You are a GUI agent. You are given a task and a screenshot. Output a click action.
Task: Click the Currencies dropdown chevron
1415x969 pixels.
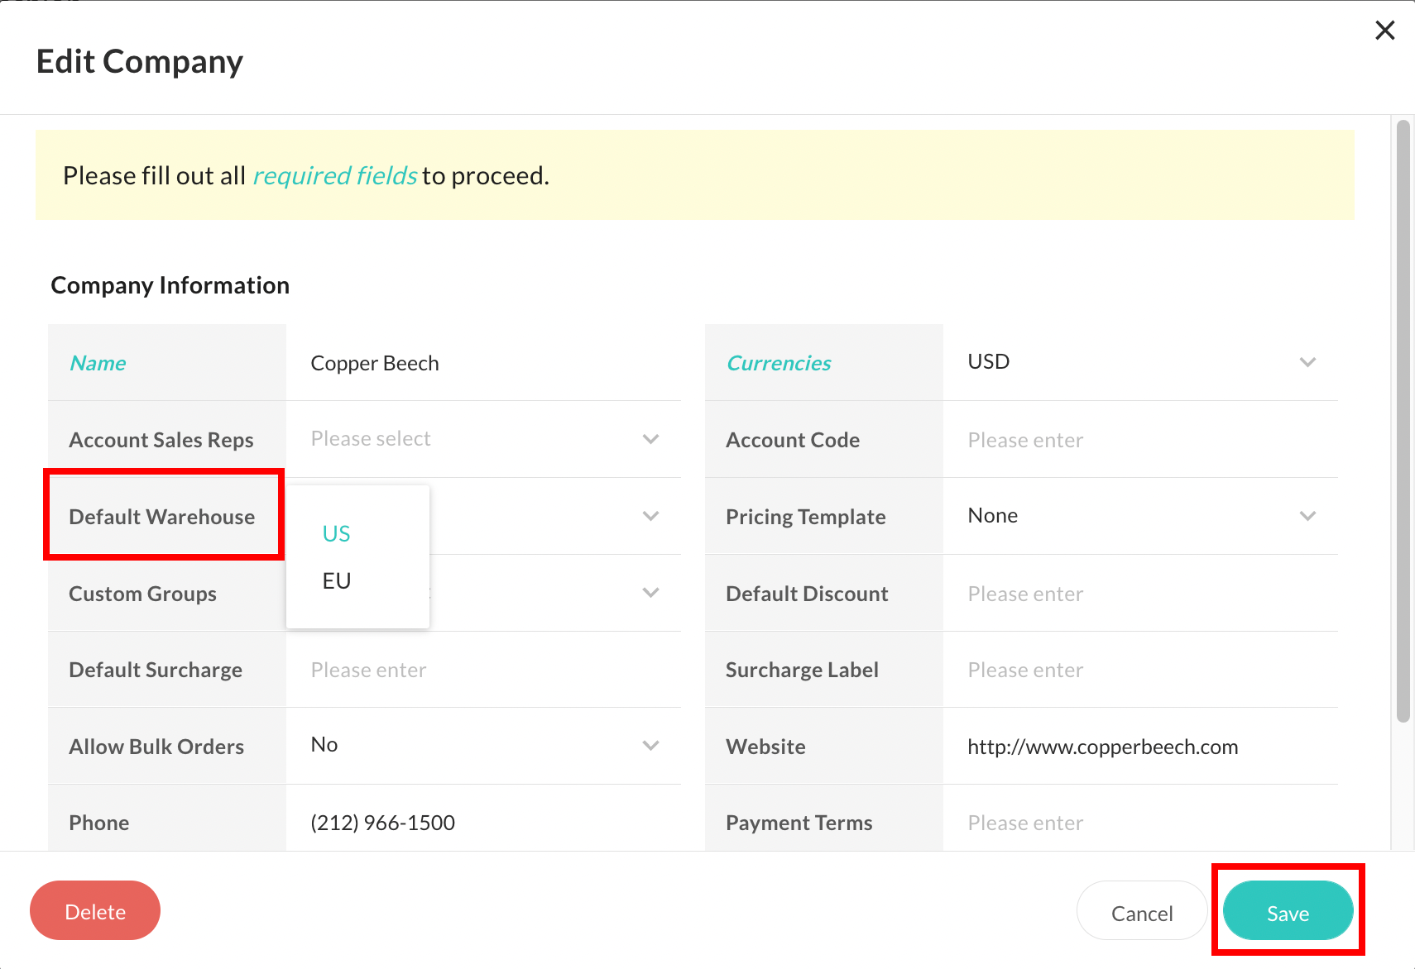pyautogui.click(x=1308, y=361)
